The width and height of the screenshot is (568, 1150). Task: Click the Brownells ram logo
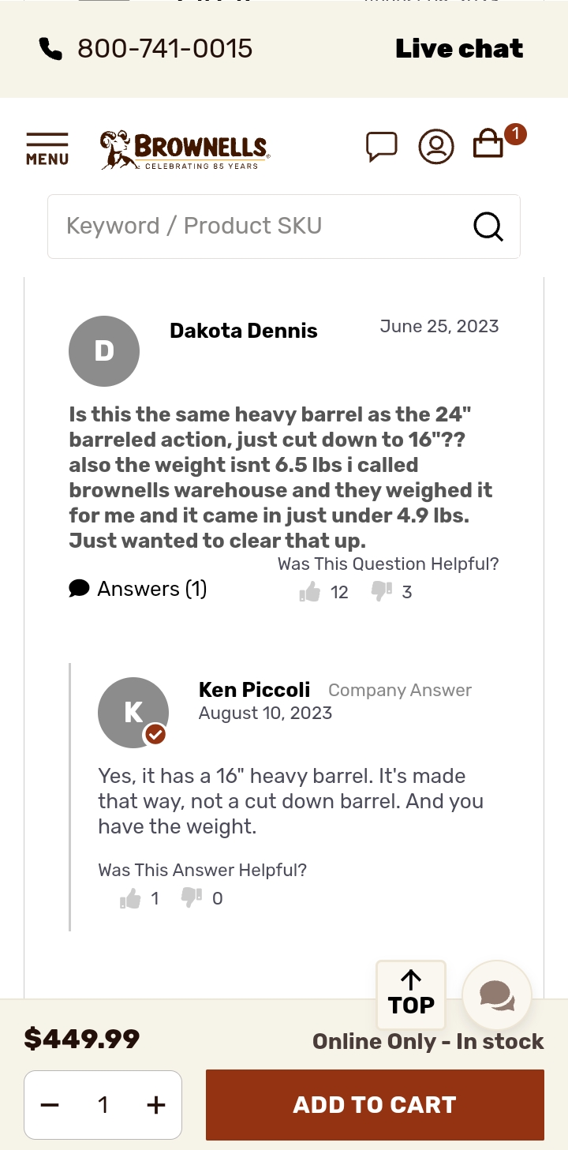[185, 150]
